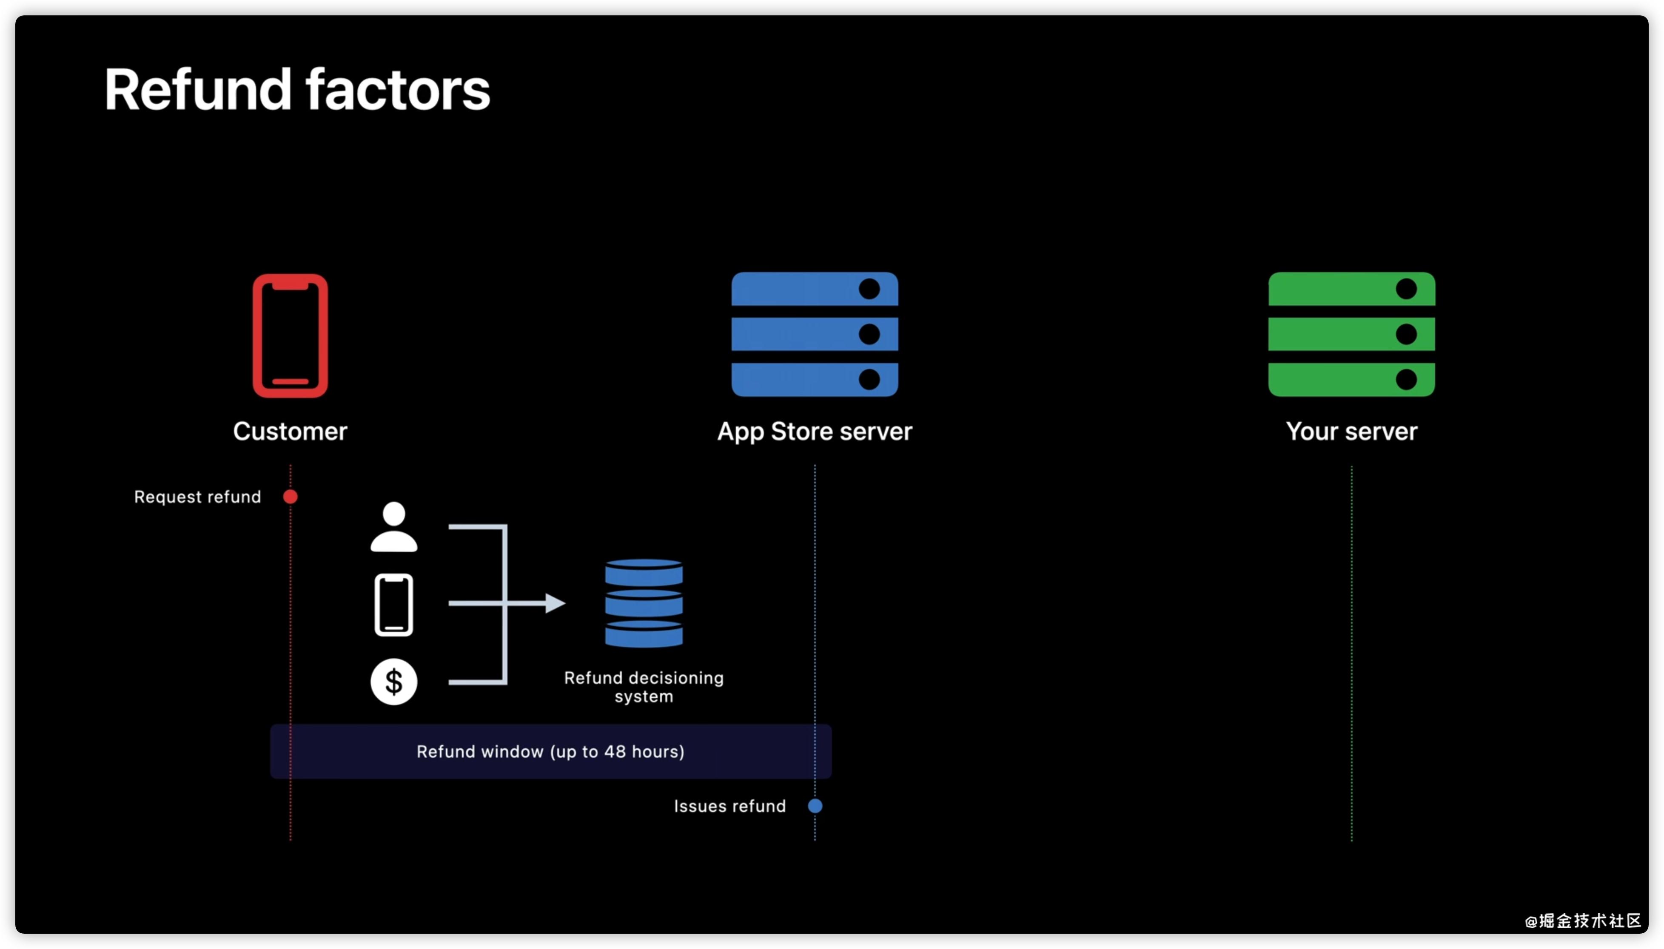Click the App Store server label
Image resolution: width=1664 pixels, height=949 pixels.
coord(815,432)
